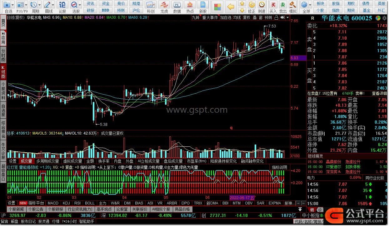Click the 买入 buy icon
Screen dimensions: 389x226
point(273,5)
